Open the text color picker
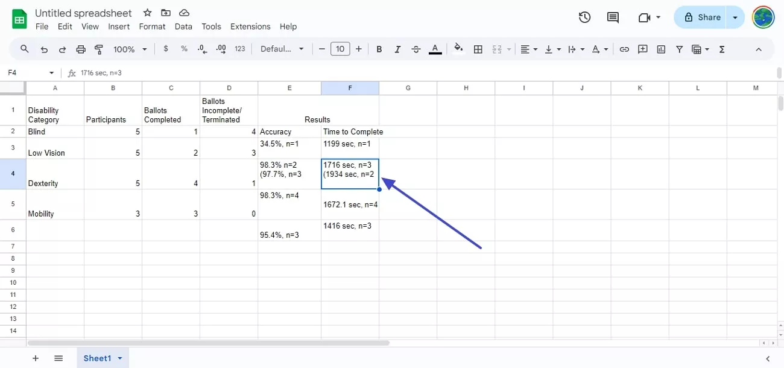Image resolution: width=784 pixels, height=368 pixels. click(x=435, y=49)
